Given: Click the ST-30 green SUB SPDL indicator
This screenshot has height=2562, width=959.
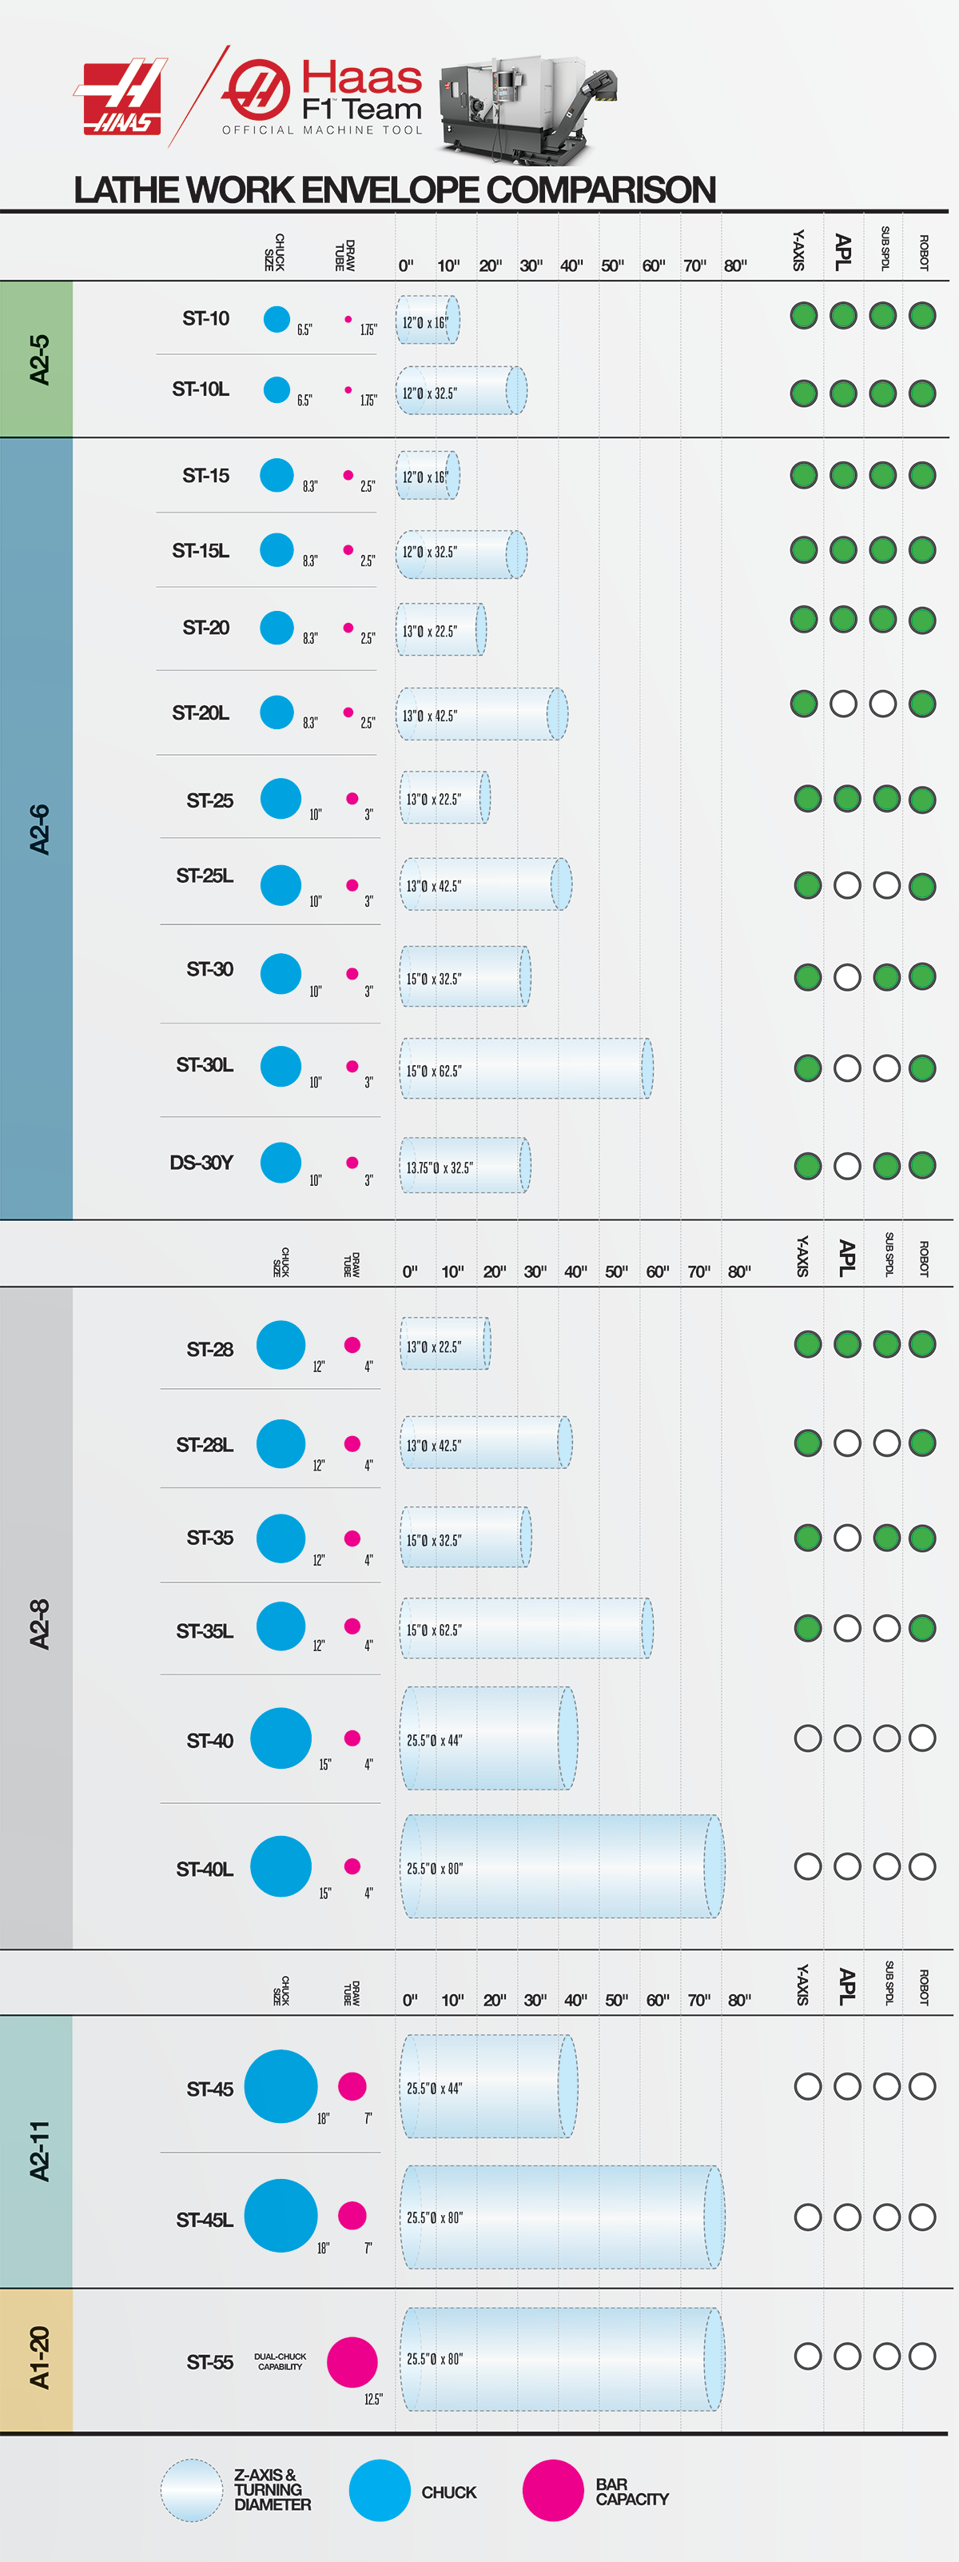Looking at the screenshot, I should click(x=886, y=976).
